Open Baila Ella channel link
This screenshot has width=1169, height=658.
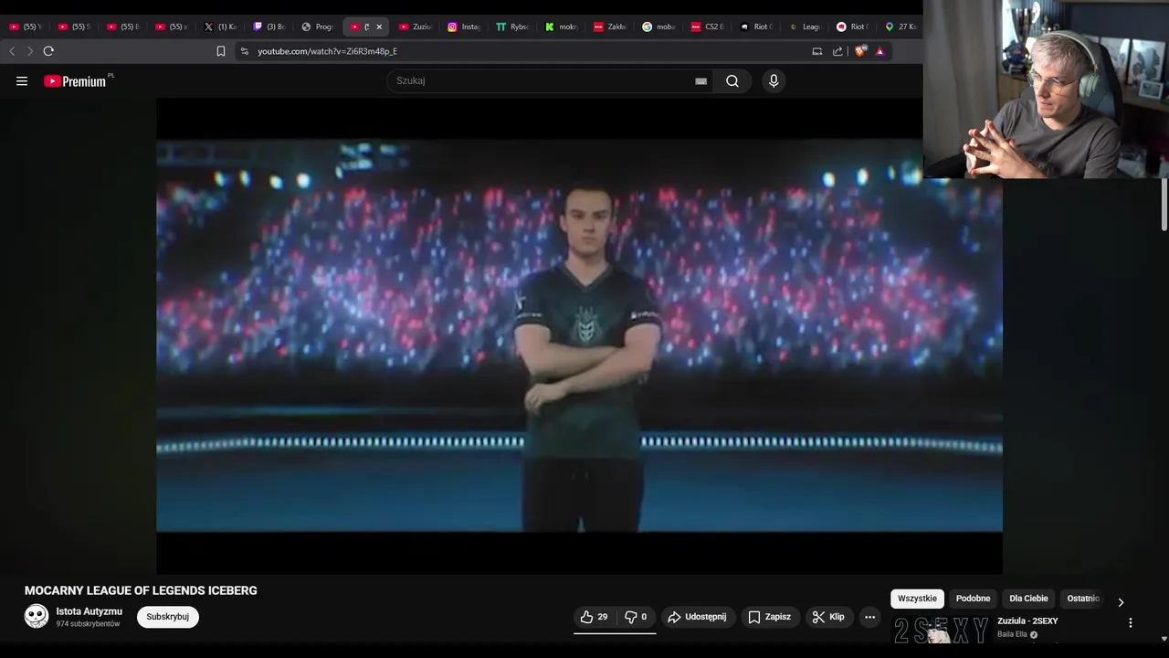(1012, 634)
